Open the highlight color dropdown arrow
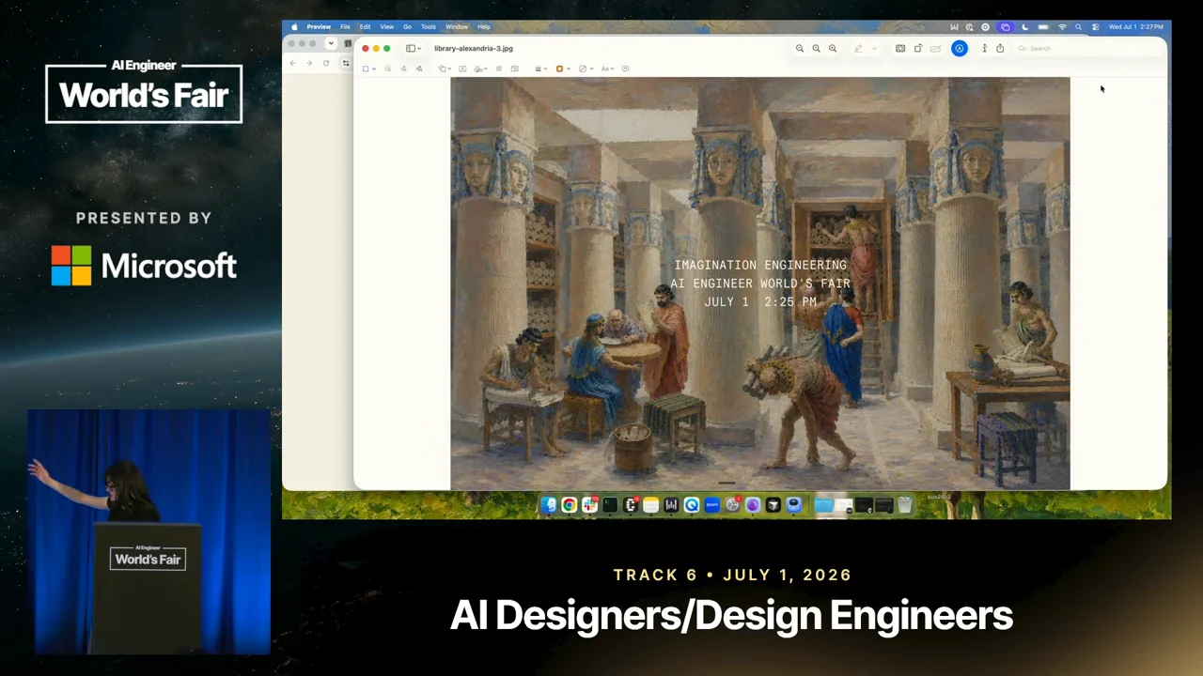The height and width of the screenshot is (676, 1203). pyautogui.click(x=874, y=48)
